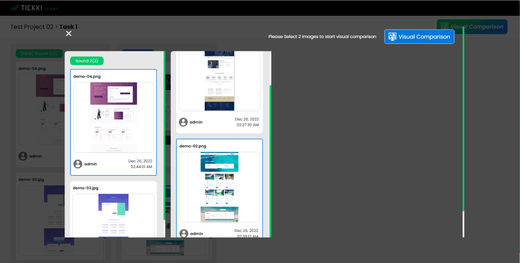Image resolution: width=520 pixels, height=263 pixels.
Task: Select the Round 2(2) green tab
Action: [x=87, y=61]
